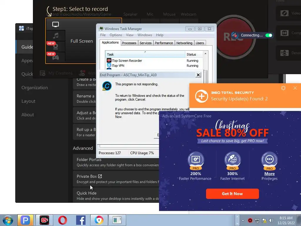This screenshot has height=226, width=301.
Task: Select the game controller recording mode
Action: pos(56,57)
